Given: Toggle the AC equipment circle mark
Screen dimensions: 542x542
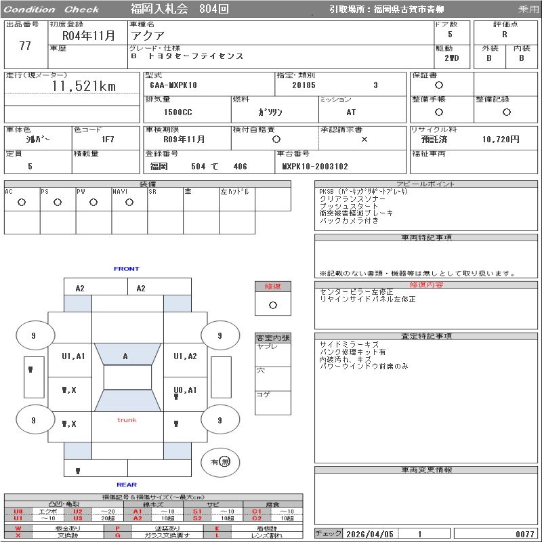Looking at the screenshot, I should point(22,202).
